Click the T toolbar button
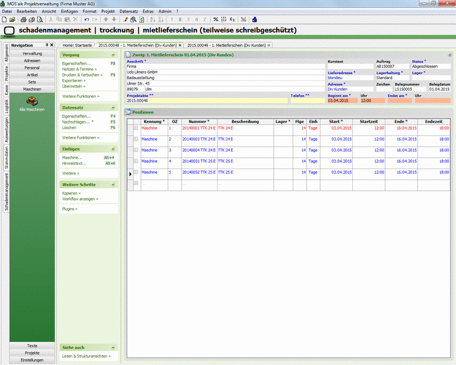456x365 pixels. coord(172,19)
